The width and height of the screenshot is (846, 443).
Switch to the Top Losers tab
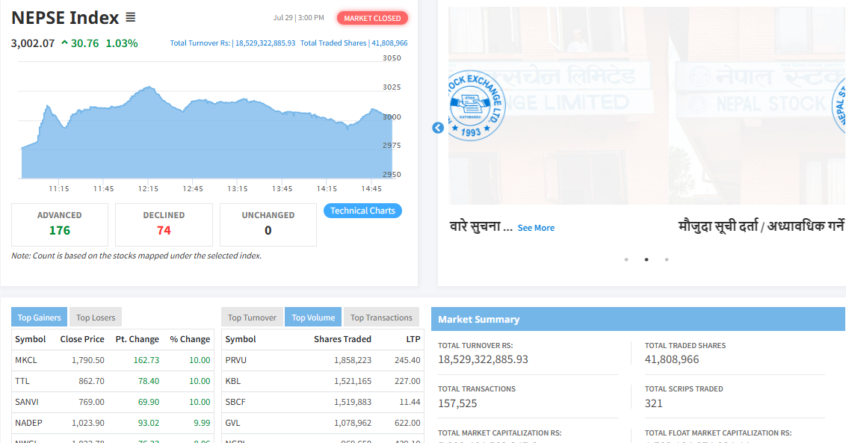[x=96, y=317]
